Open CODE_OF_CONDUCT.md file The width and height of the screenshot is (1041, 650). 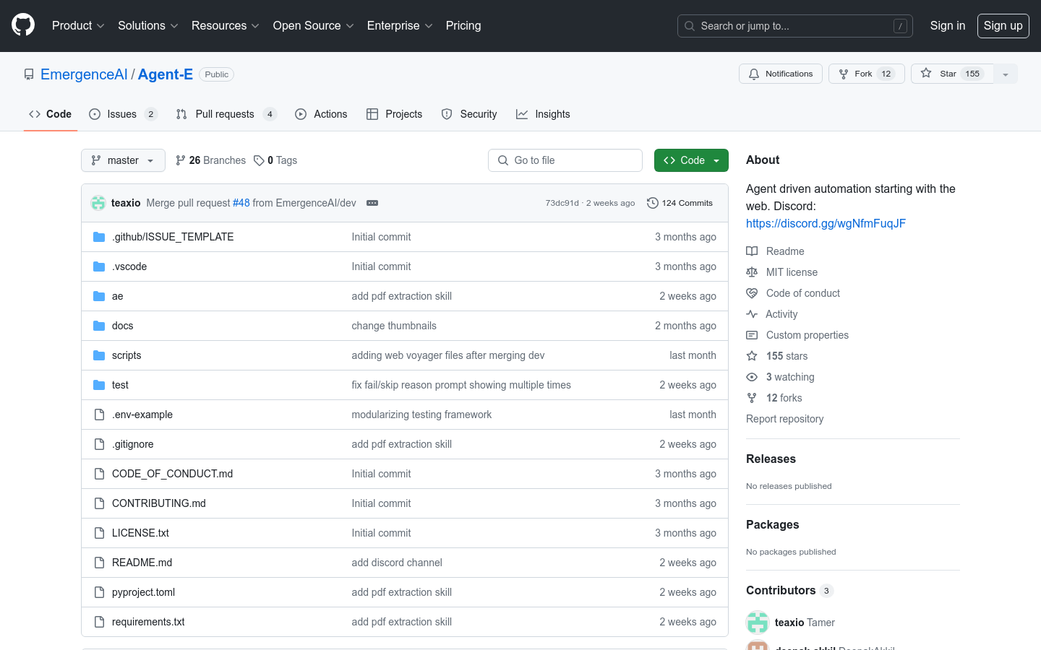[172, 474]
